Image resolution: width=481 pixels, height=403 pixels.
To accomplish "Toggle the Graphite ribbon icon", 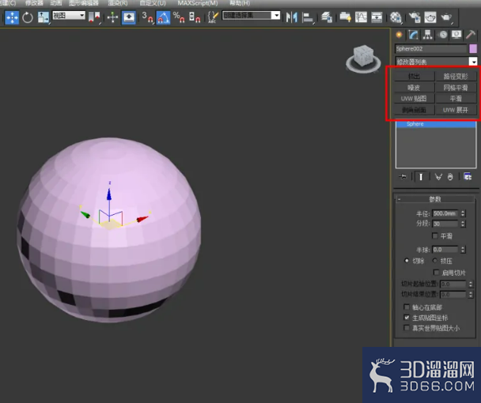I will pyautogui.click(x=346, y=17).
